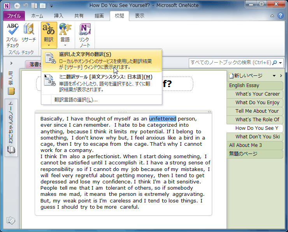Click the highlighted word unfettered
Image resolution: width=288 pixels, height=232 pixels.
click(163, 119)
